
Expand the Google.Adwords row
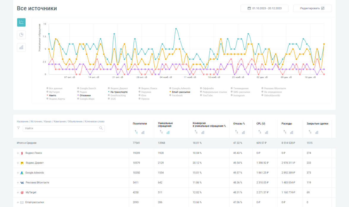point(18,173)
